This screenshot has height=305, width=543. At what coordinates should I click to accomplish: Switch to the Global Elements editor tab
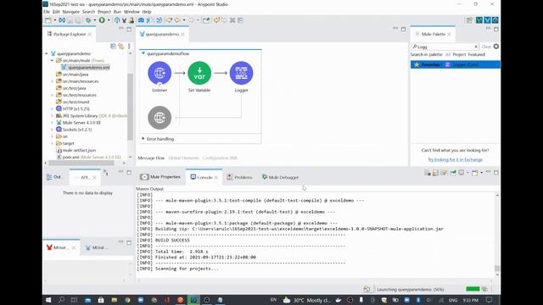pos(183,158)
